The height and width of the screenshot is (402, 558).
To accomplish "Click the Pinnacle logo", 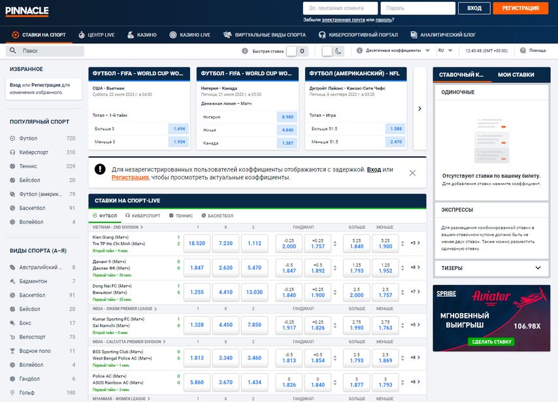I will pyautogui.click(x=27, y=11).
